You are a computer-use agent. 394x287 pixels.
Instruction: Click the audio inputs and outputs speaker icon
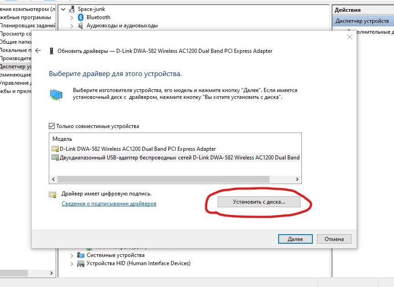click(x=80, y=26)
